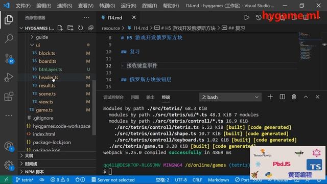Screen dimensions: 327x184
Task: Open btnLayer.ts in explorer
Action: 51,70
